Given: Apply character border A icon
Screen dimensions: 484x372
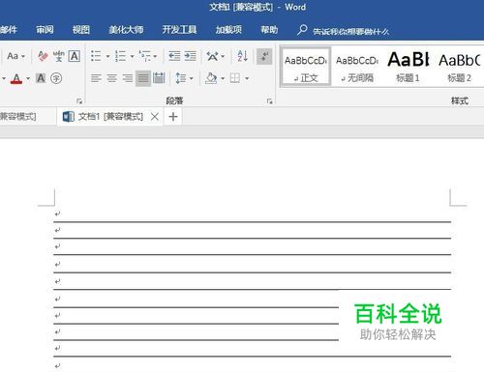Looking at the screenshot, I should tap(75, 56).
